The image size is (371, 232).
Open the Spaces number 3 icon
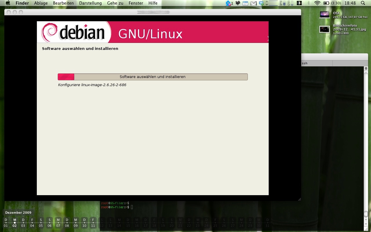tap(299, 3)
